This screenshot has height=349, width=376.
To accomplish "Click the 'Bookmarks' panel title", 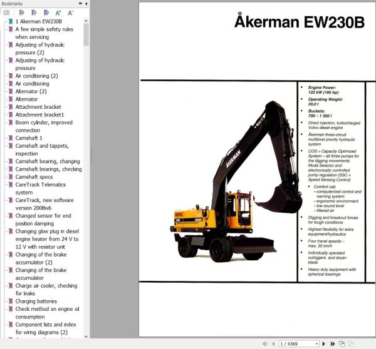I will (x=12, y=4).
